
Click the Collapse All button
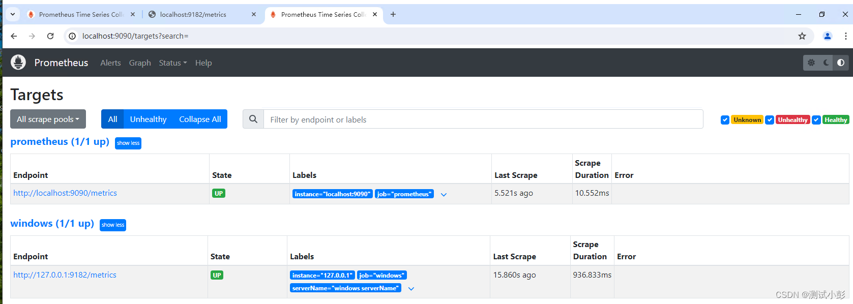click(x=200, y=119)
